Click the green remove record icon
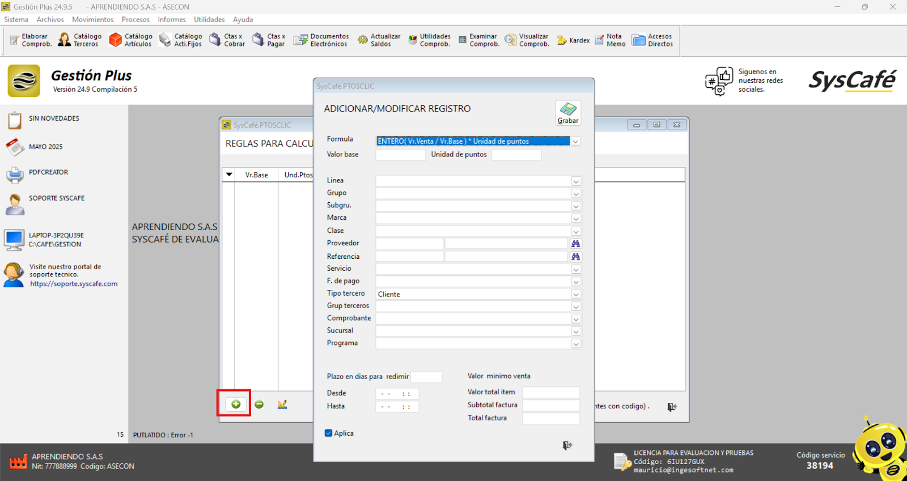 pyautogui.click(x=259, y=404)
